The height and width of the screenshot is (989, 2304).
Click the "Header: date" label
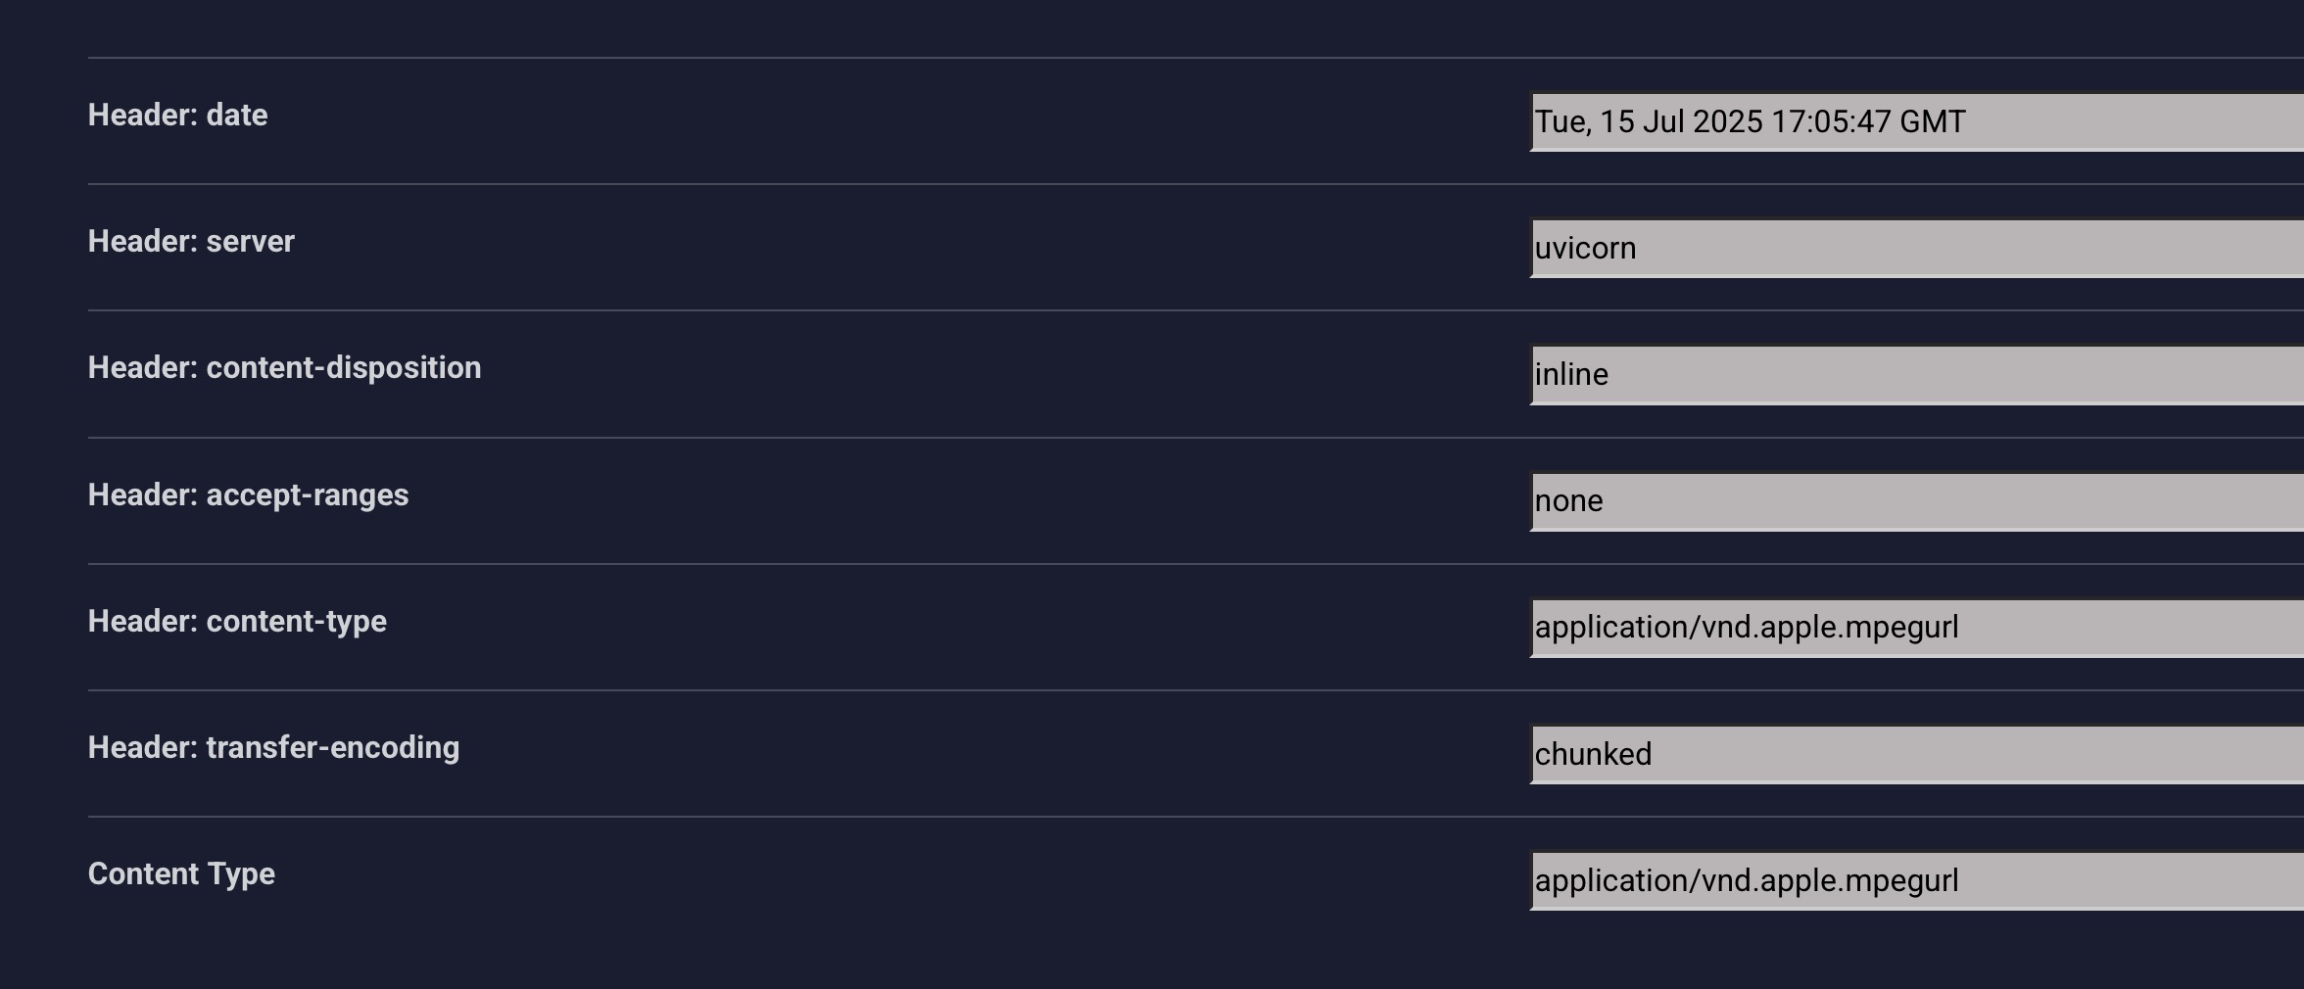pos(177,115)
